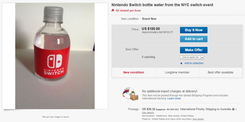Click the US $100.00 price text

tap(151, 29)
